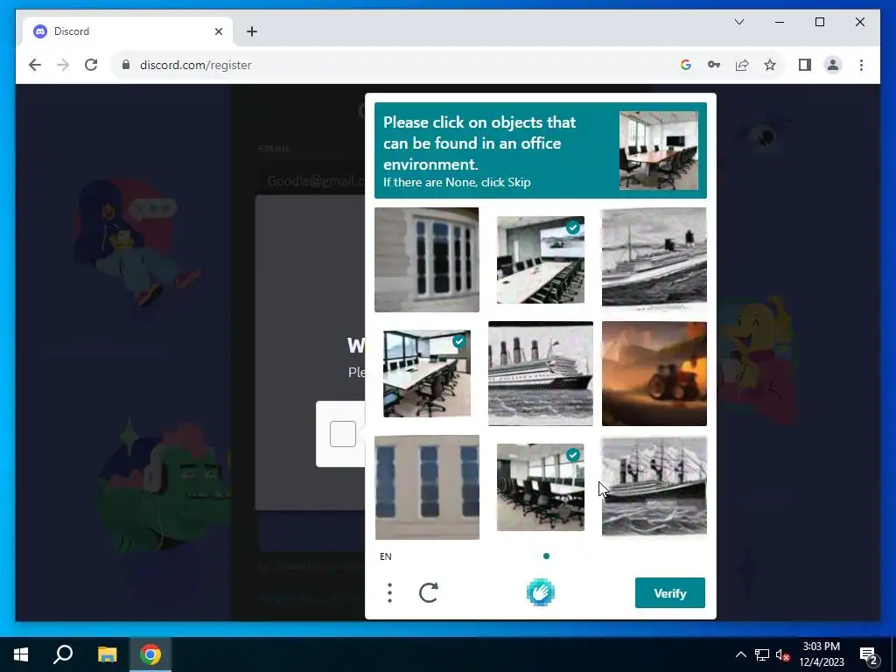Reload the Discord register page
The width and height of the screenshot is (896, 672).
coord(91,65)
